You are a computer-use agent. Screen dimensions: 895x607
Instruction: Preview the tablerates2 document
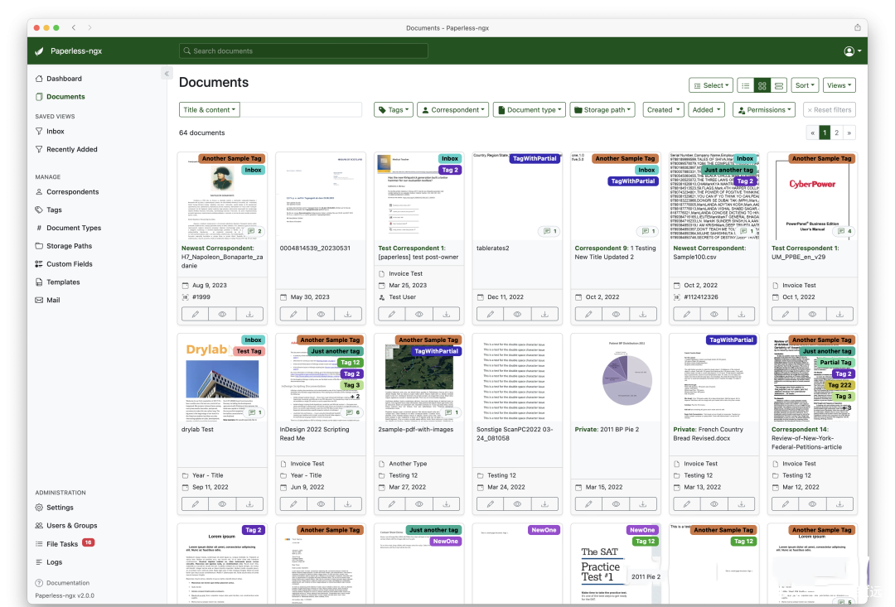click(x=517, y=315)
